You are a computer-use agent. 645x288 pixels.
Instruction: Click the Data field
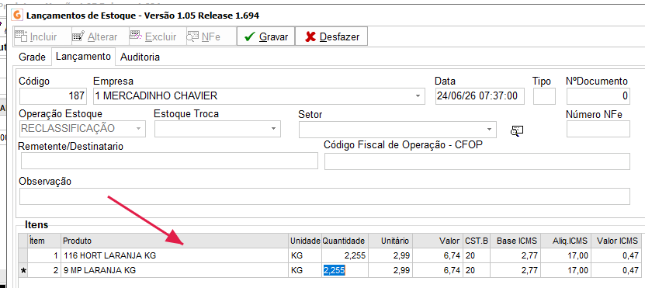(x=480, y=96)
